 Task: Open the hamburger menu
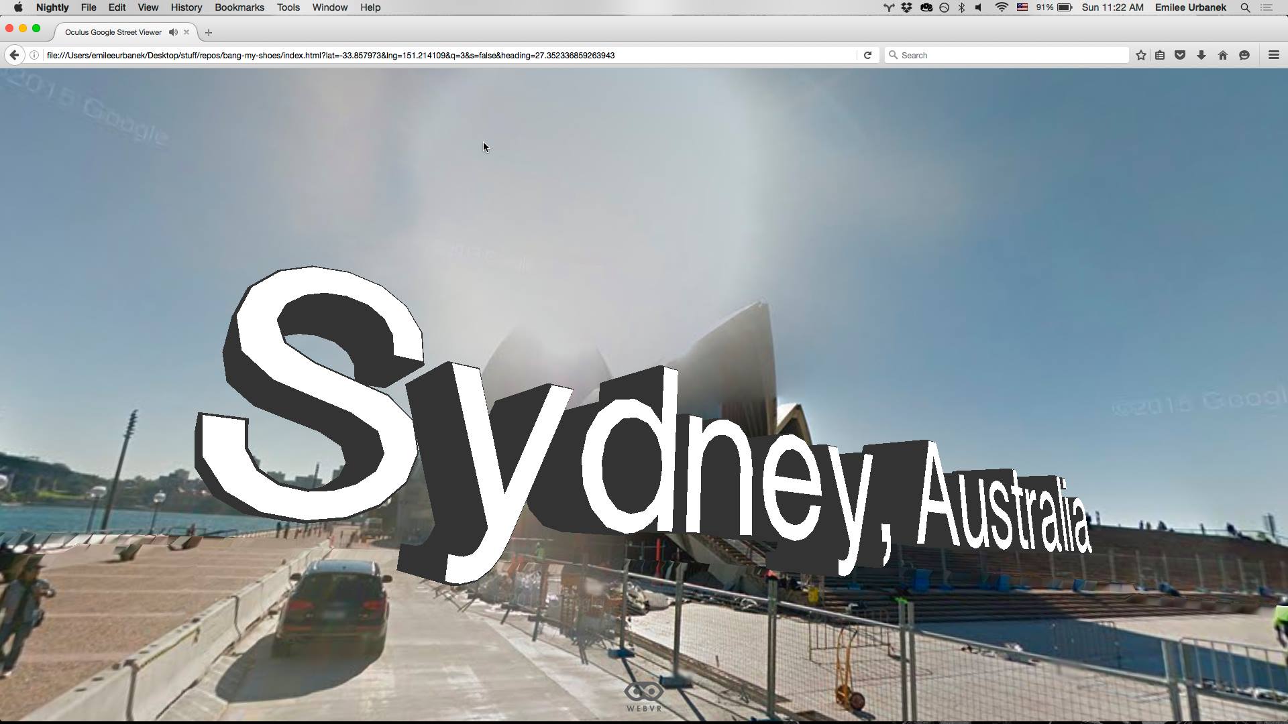[x=1273, y=56]
